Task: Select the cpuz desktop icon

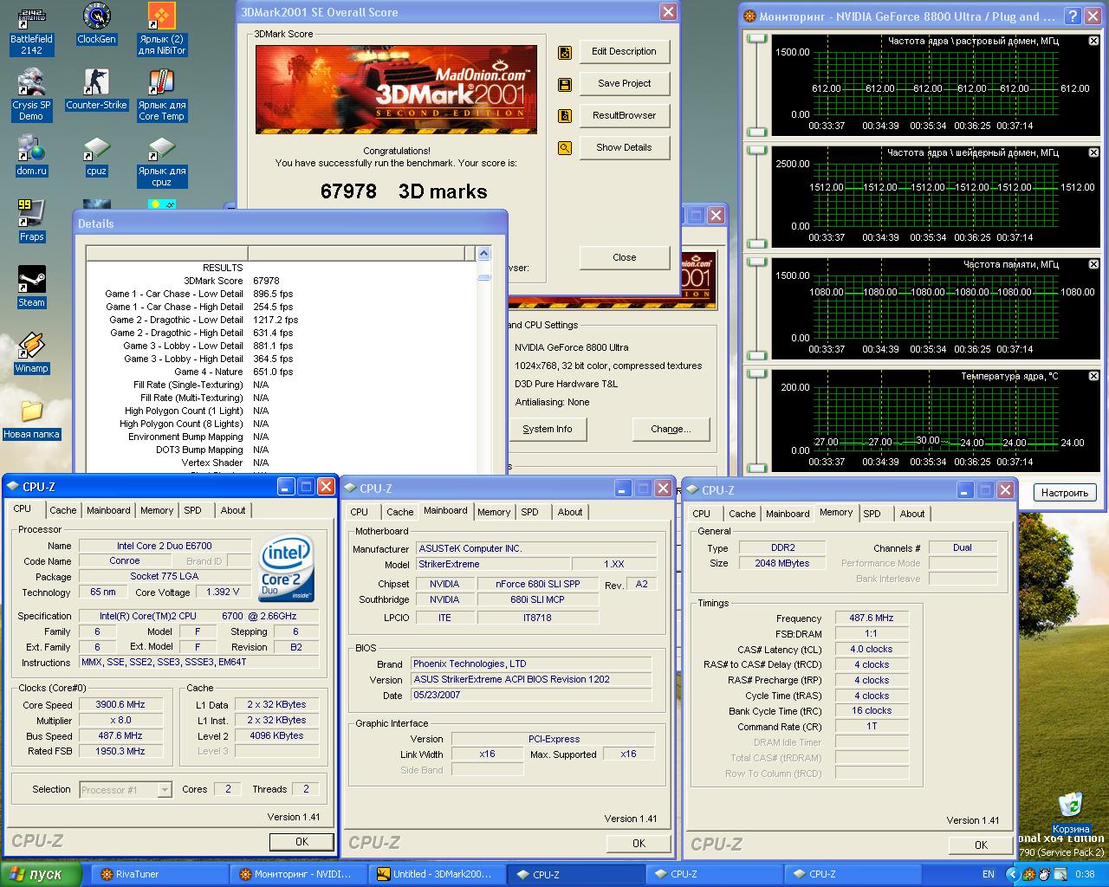Action: click(x=96, y=156)
